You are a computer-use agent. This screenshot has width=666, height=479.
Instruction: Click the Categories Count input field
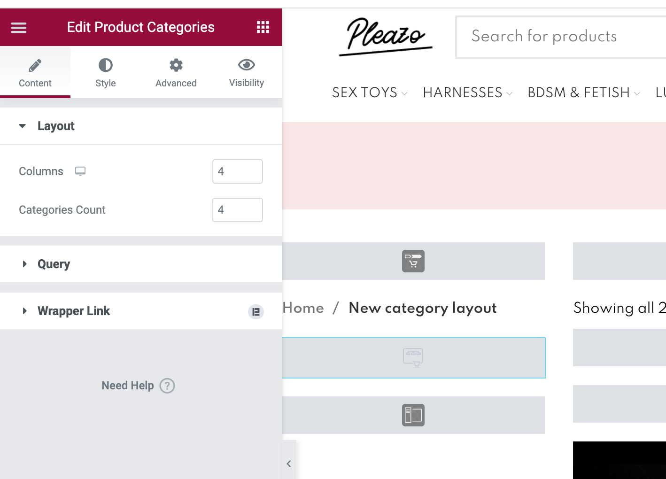click(x=237, y=210)
